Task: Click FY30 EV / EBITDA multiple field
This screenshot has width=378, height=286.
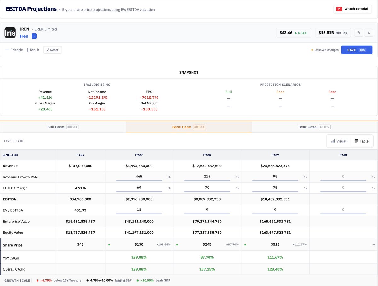Action: [x=343, y=210]
